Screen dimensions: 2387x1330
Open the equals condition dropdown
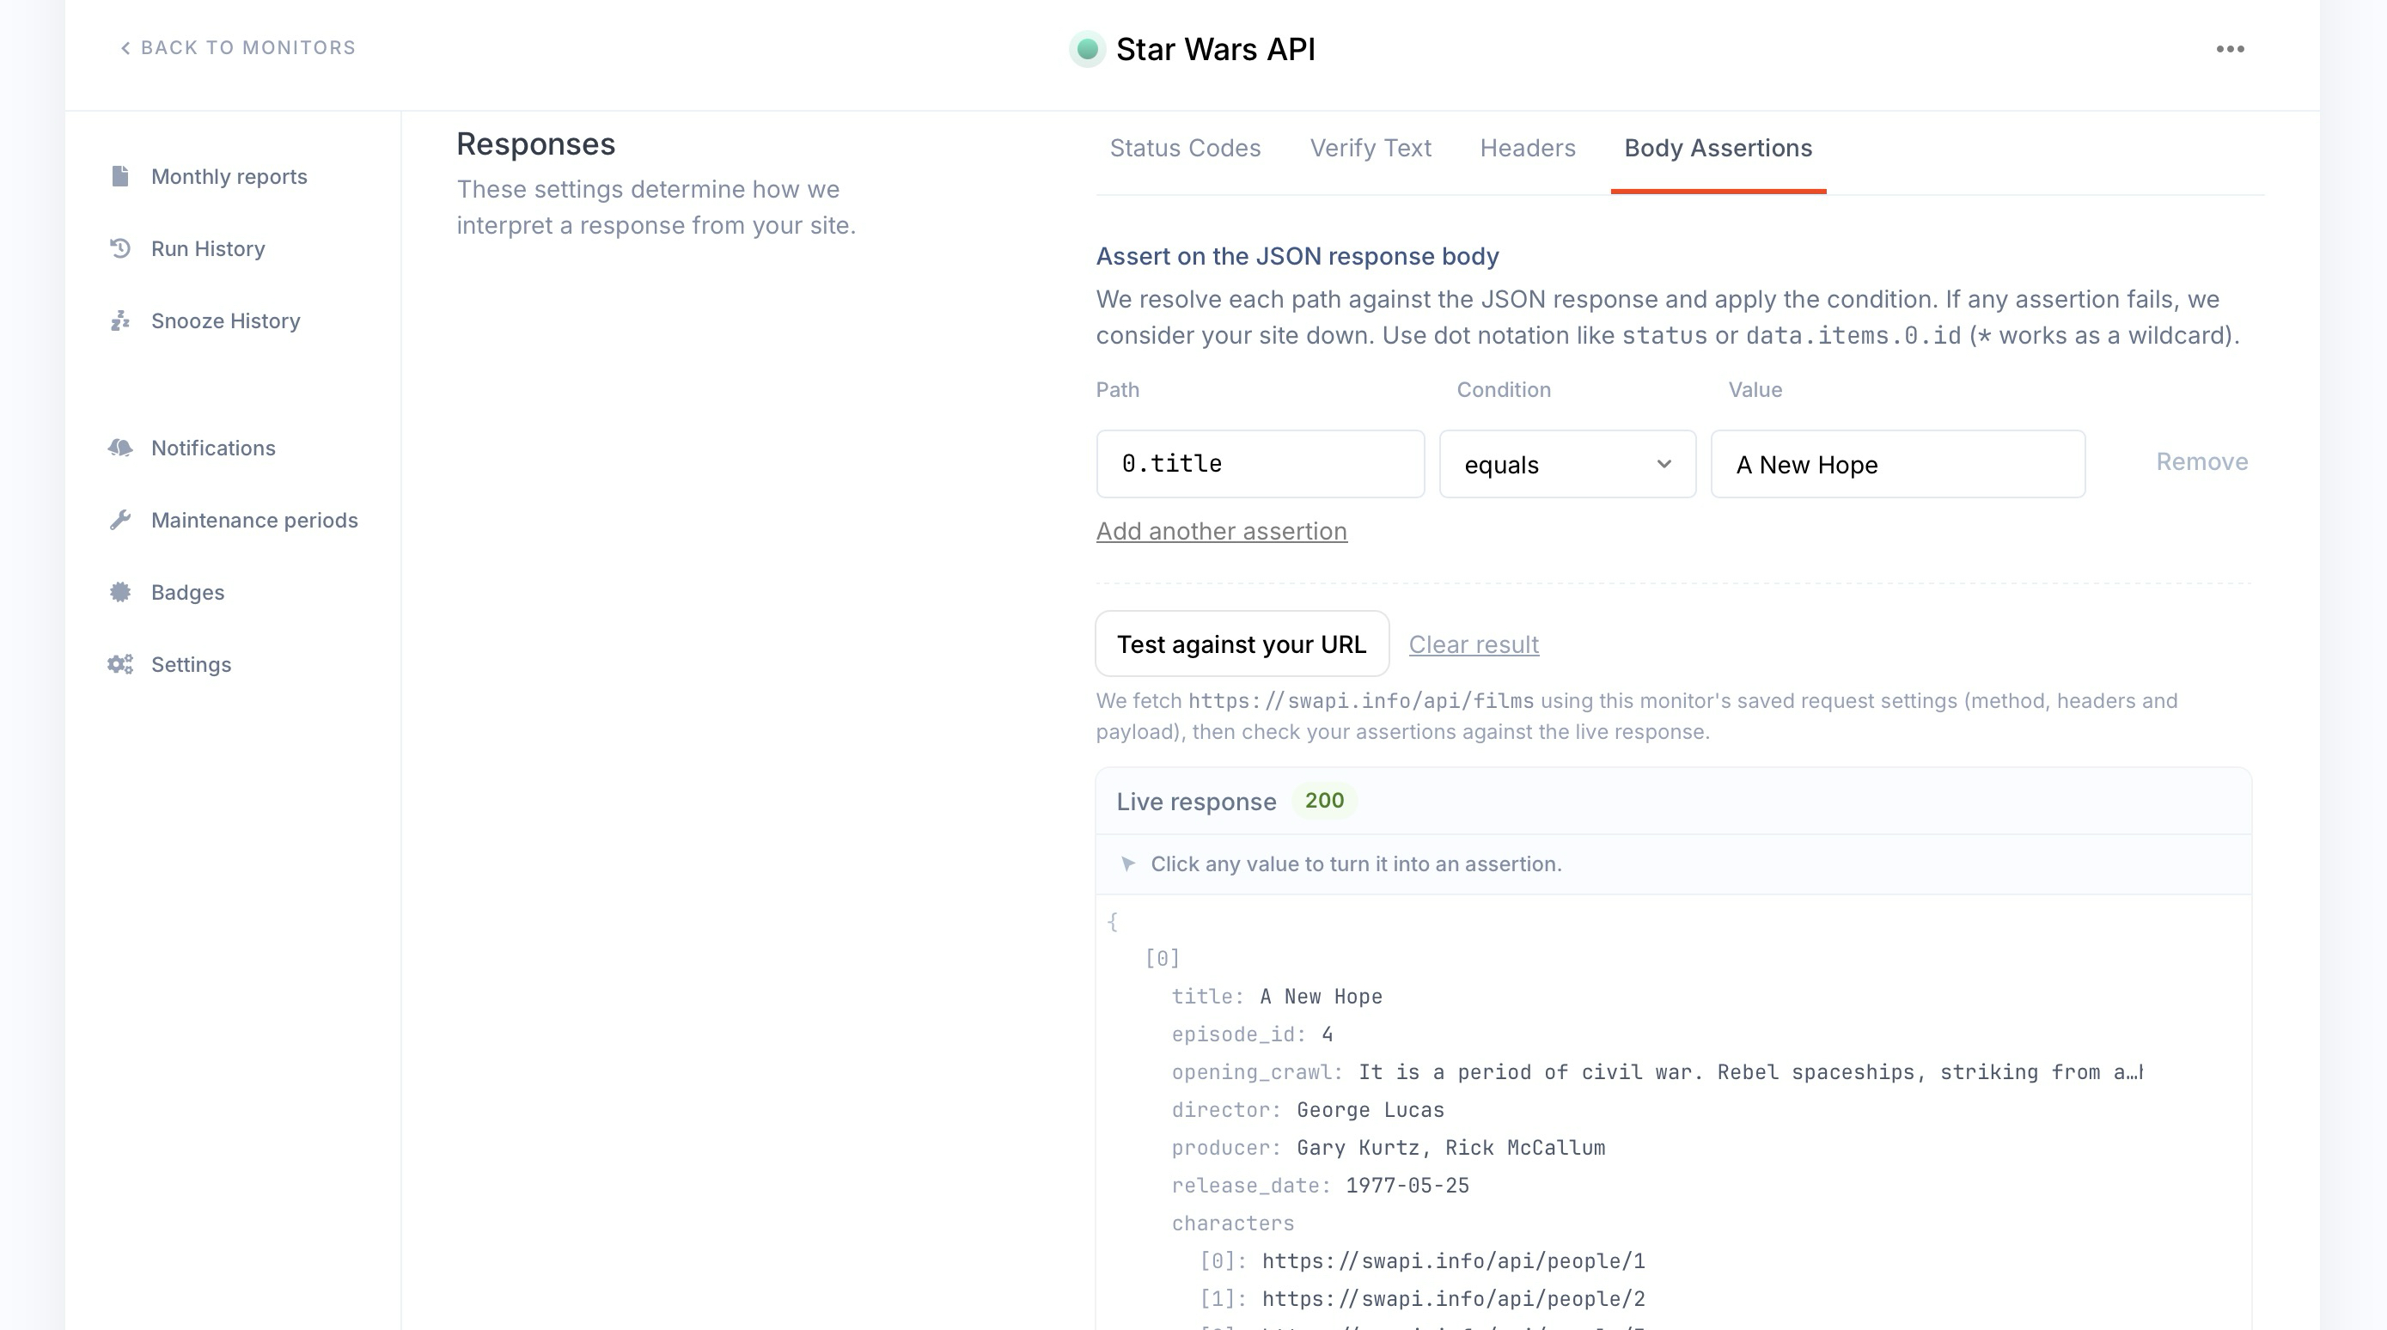1567,463
